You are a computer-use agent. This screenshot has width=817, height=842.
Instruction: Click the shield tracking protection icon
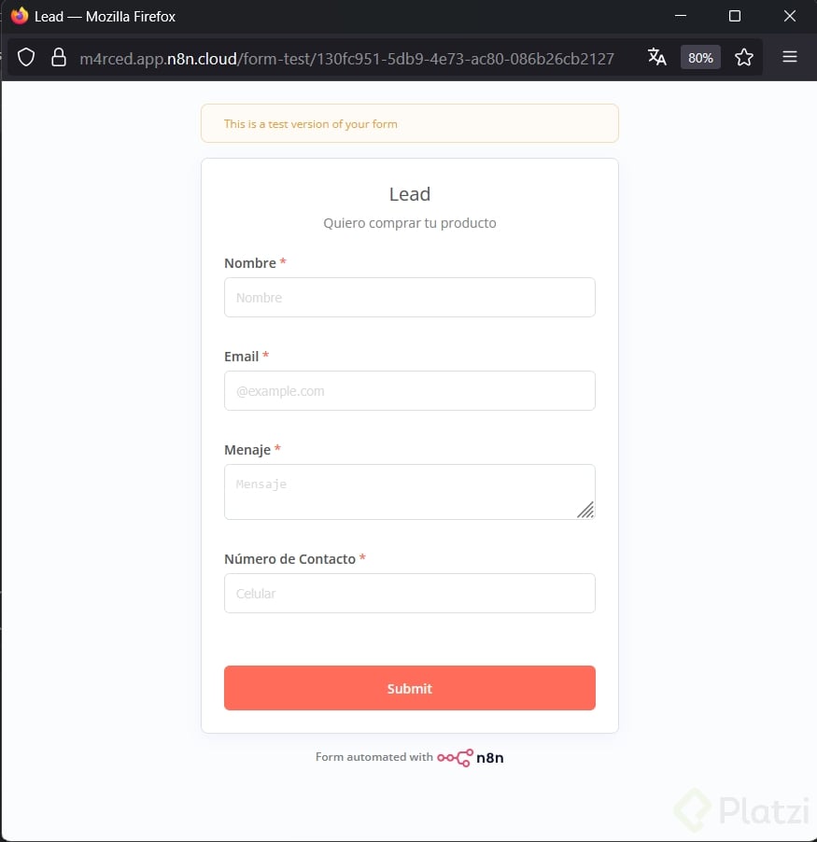click(x=26, y=58)
